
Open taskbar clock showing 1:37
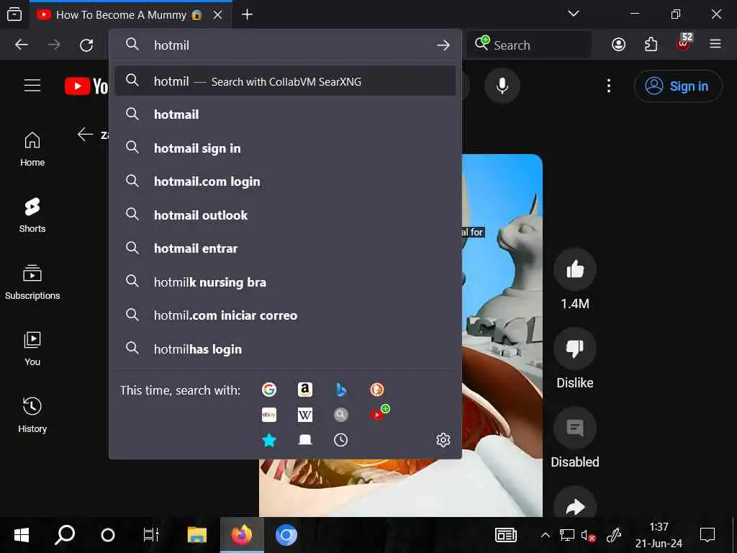point(659,535)
